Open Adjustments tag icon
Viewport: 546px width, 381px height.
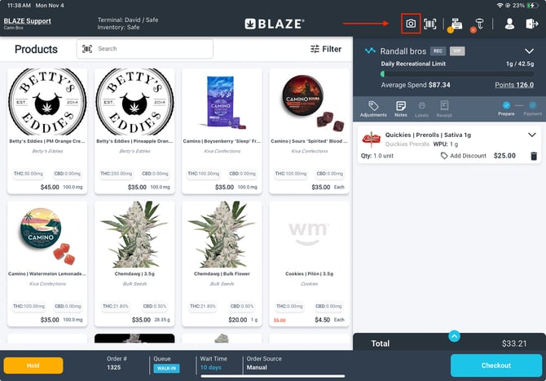[373, 109]
